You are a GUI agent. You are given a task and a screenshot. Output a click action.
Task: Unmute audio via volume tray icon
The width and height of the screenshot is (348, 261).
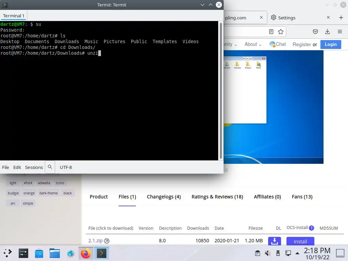(268, 253)
